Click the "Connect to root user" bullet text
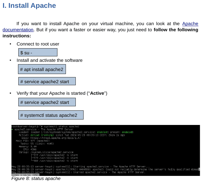Viewport: 211px width, 182px height. (38, 44)
